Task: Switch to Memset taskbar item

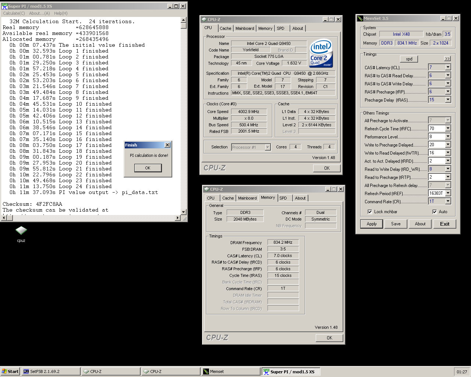Action: click(231, 371)
